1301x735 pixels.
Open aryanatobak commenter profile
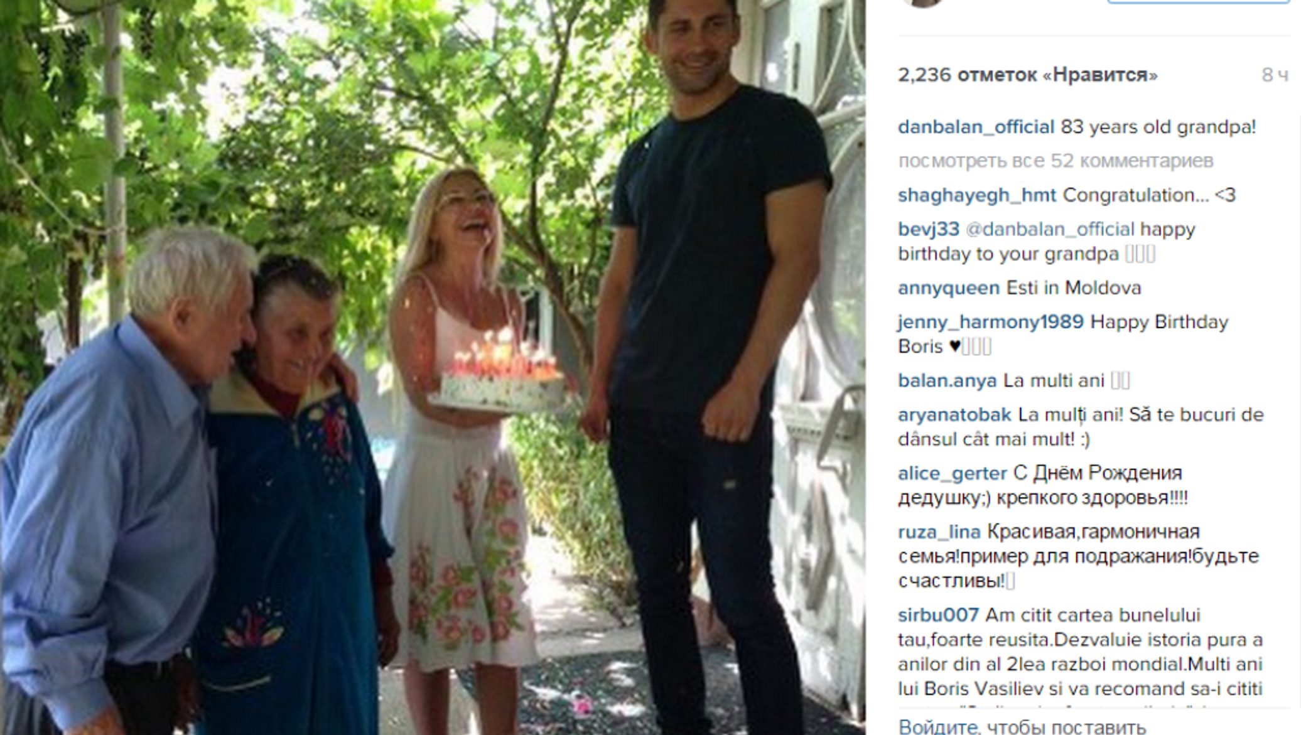coord(954,415)
